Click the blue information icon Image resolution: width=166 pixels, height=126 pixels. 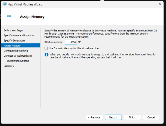pos(46,55)
